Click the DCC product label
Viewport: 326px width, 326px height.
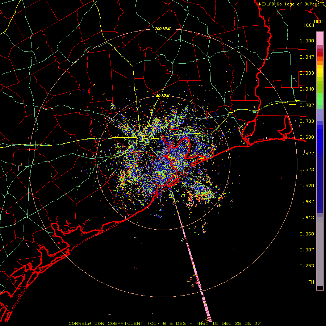tap(318, 22)
